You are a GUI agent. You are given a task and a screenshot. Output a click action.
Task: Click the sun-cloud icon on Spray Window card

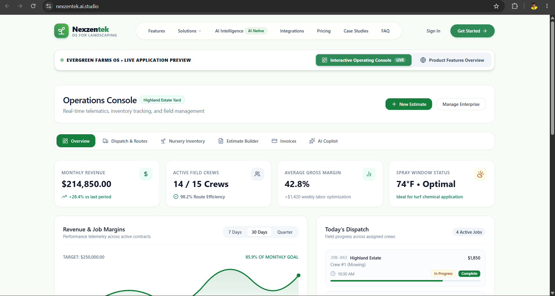481,174
